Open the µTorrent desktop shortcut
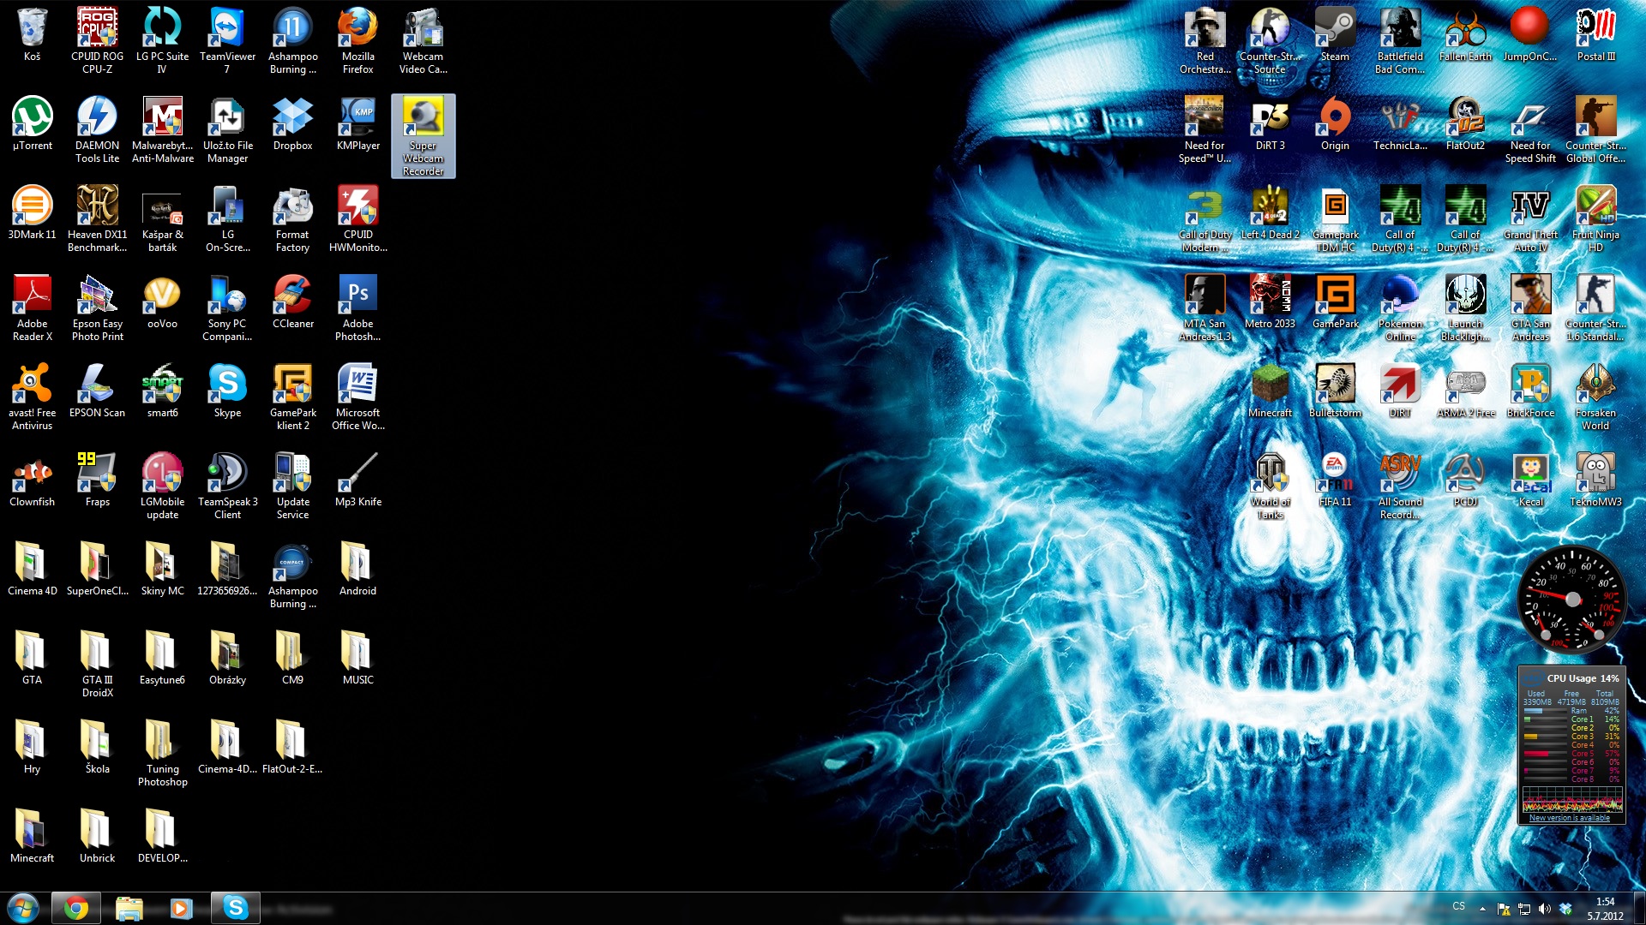This screenshot has height=925, width=1646. coord(32,117)
